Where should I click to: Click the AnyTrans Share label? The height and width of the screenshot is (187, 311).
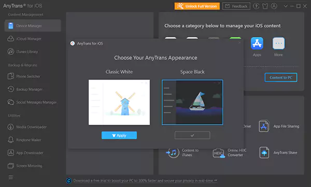[285, 152]
